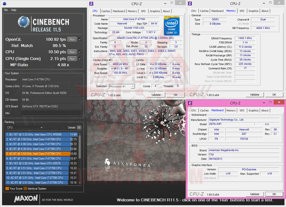Screen dimensions: 286x207
Task: Click the GeForce GTX 780 GFX Board entry
Action: coord(51,106)
